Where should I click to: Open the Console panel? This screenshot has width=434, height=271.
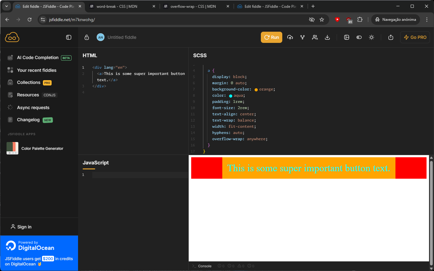tap(202, 266)
